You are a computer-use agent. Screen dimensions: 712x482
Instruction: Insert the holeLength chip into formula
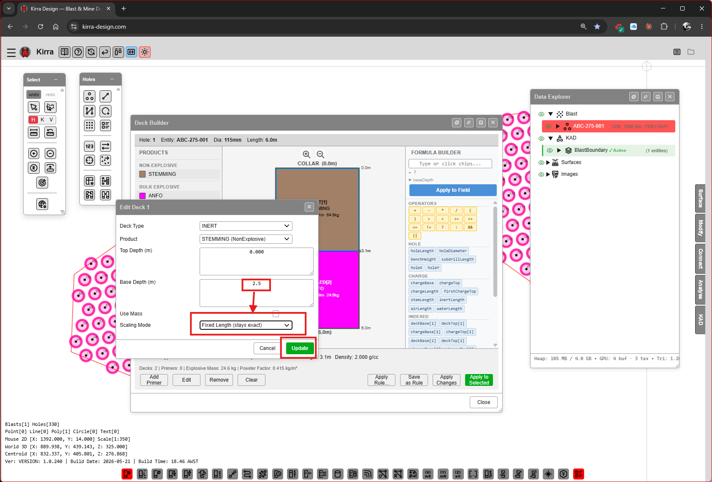[422, 251]
